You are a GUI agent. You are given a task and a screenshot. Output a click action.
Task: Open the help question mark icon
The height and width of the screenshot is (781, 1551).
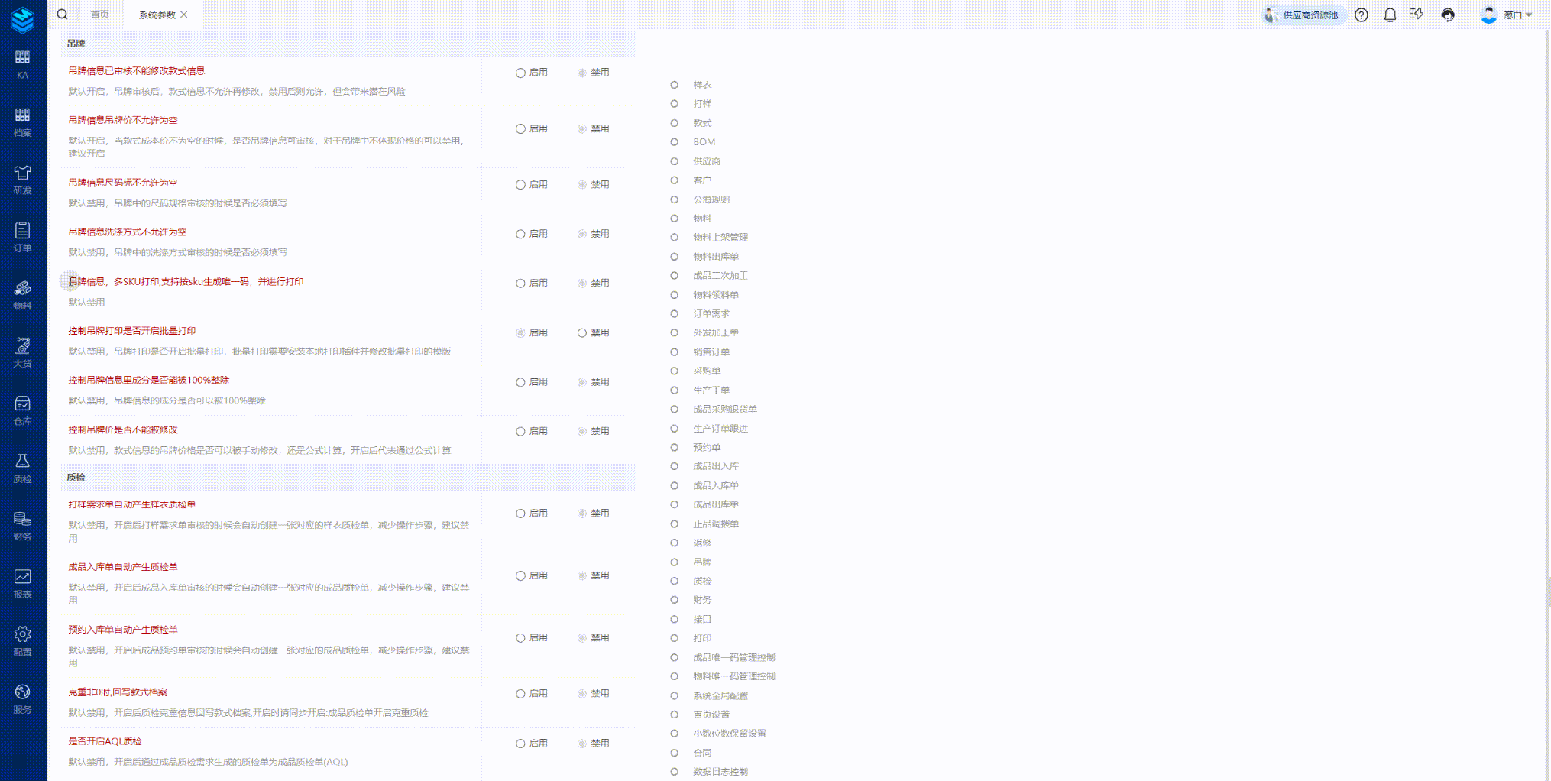pos(1361,15)
